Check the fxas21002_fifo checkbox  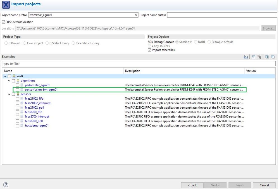point(17,99)
